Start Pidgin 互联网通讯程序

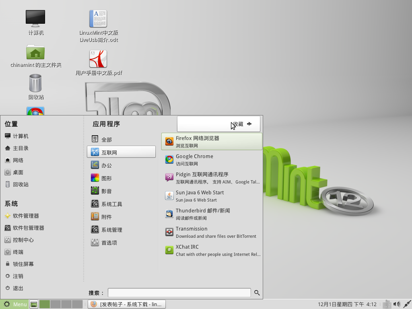click(212, 177)
